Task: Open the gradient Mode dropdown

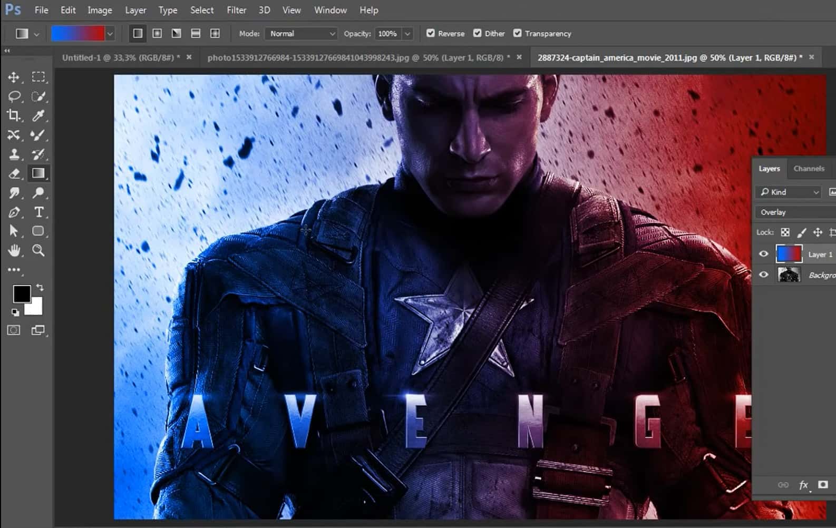Action: click(301, 34)
